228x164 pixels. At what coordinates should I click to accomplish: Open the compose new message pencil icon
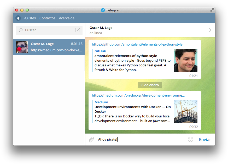click(x=77, y=30)
